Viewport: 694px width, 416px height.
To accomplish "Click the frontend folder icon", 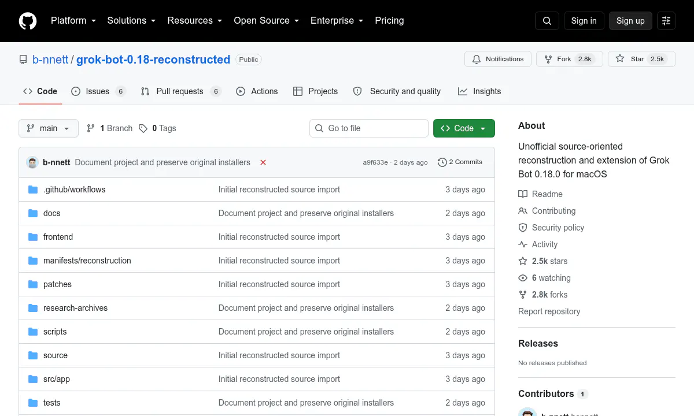I will coord(33,237).
